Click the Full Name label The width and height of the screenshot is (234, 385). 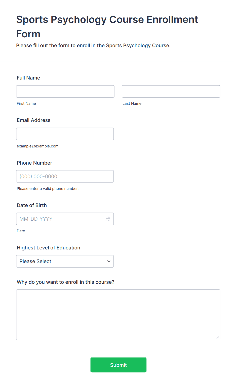tap(28, 78)
